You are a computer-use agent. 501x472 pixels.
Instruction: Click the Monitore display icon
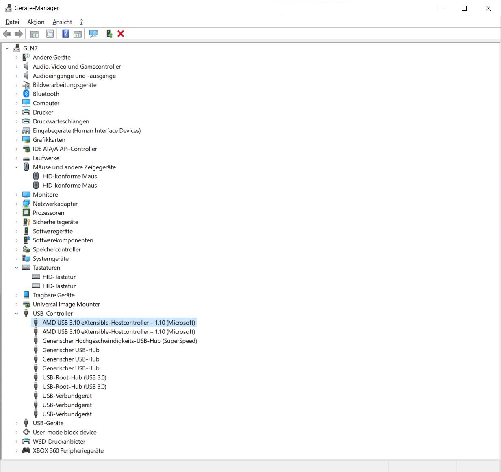[26, 195]
